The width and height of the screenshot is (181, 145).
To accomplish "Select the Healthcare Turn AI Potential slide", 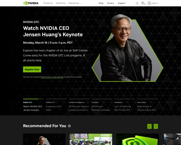I will 125,105.
